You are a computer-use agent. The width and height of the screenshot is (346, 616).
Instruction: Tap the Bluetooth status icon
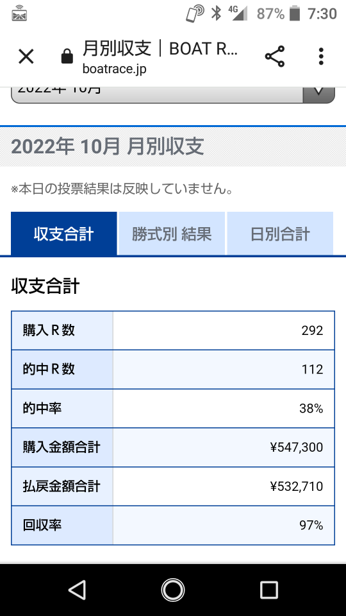click(216, 13)
